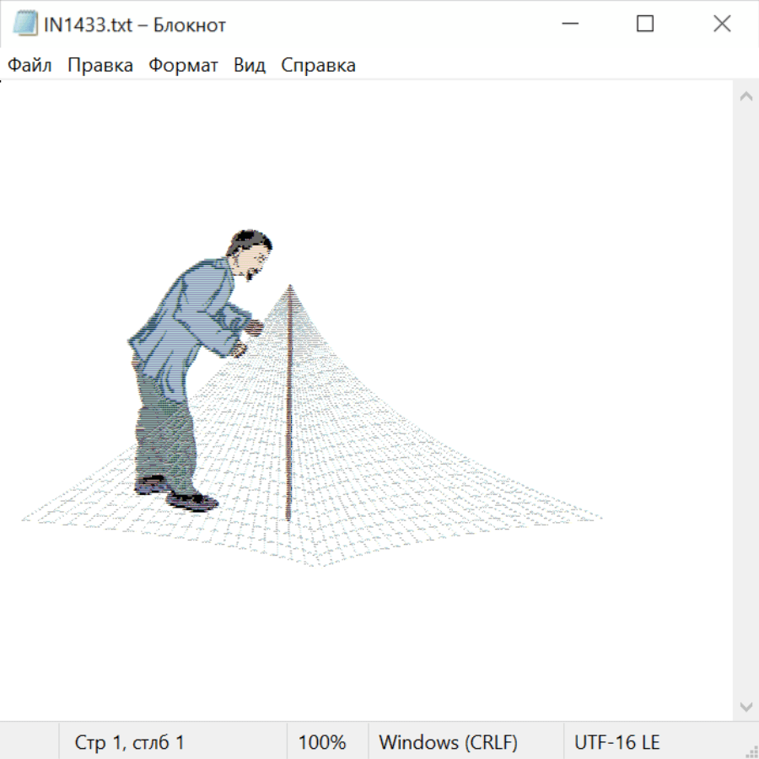Image resolution: width=759 pixels, height=759 pixels.
Task: Open the Вид menu
Action: point(249,66)
